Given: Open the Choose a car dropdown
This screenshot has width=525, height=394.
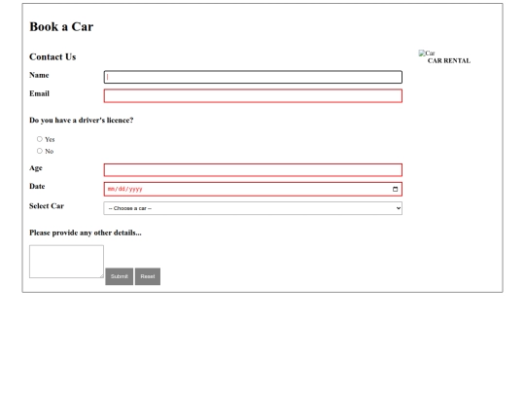Looking at the screenshot, I should (253, 208).
